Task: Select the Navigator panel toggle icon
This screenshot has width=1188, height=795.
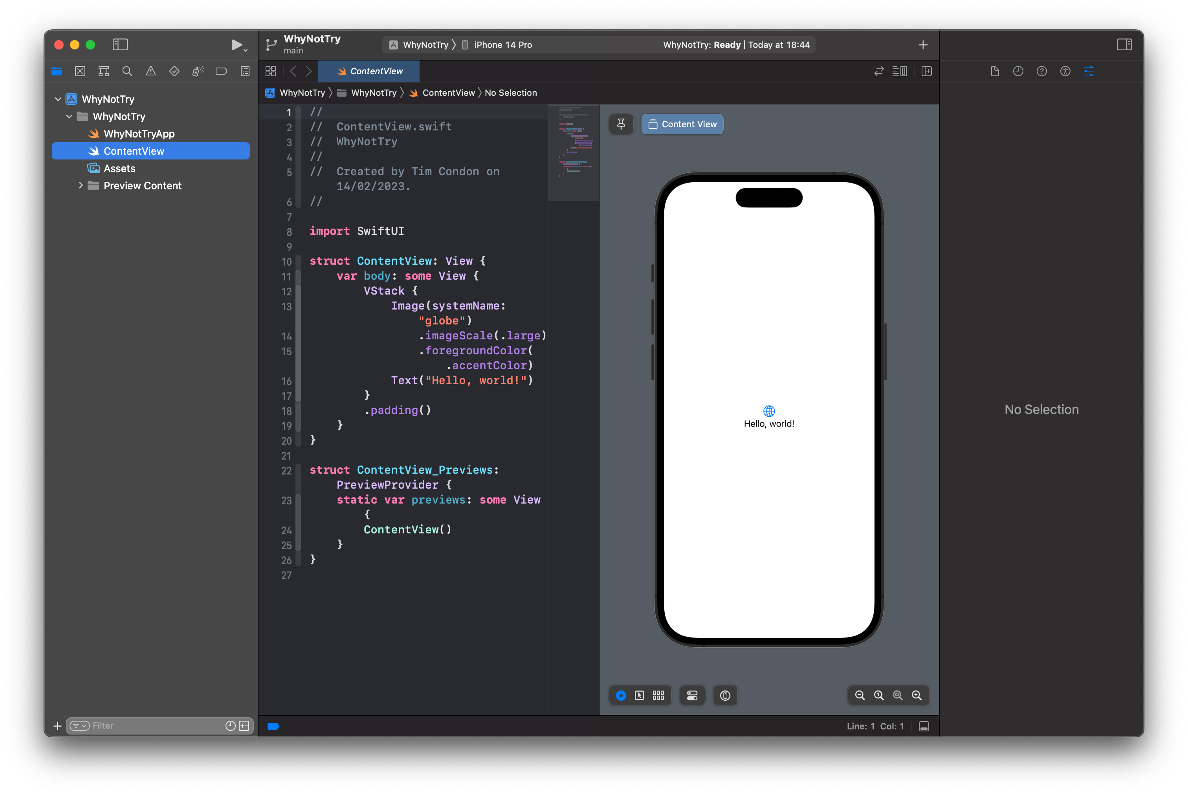Action: pyautogui.click(x=121, y=44)
